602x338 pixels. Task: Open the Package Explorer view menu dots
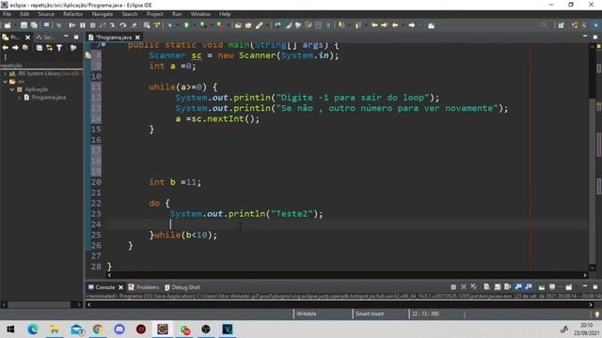click(5, 57)
